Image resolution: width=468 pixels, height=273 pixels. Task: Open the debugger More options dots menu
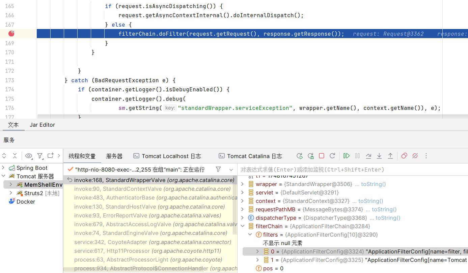[x=426, y=156]
